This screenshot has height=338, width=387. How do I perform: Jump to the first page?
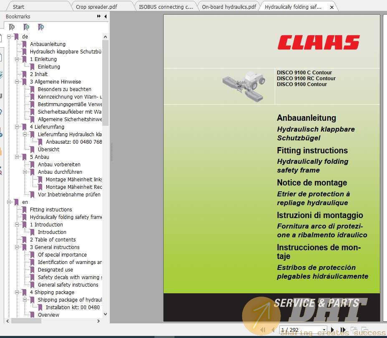(x=263, y=330)
